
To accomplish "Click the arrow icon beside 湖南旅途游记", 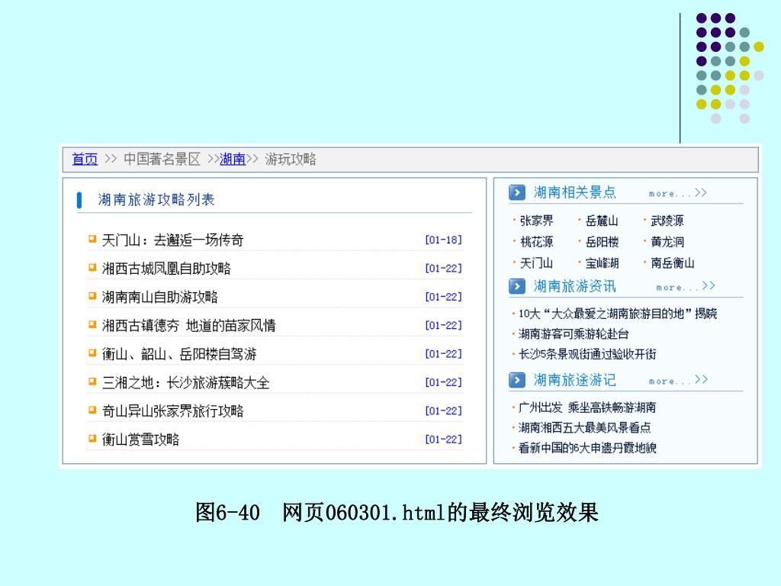I will (x=517, y=379).
